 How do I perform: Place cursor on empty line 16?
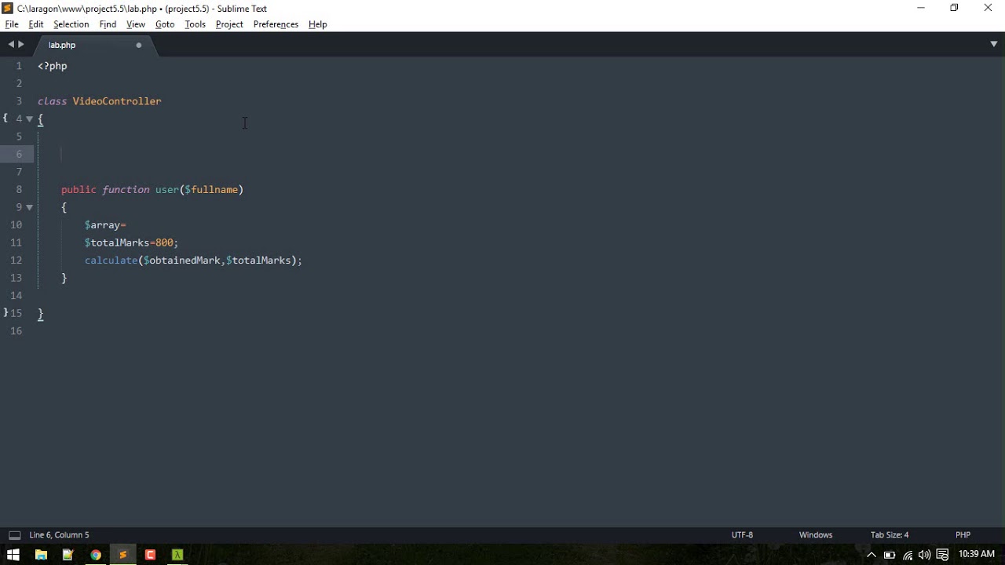[518, 331]
